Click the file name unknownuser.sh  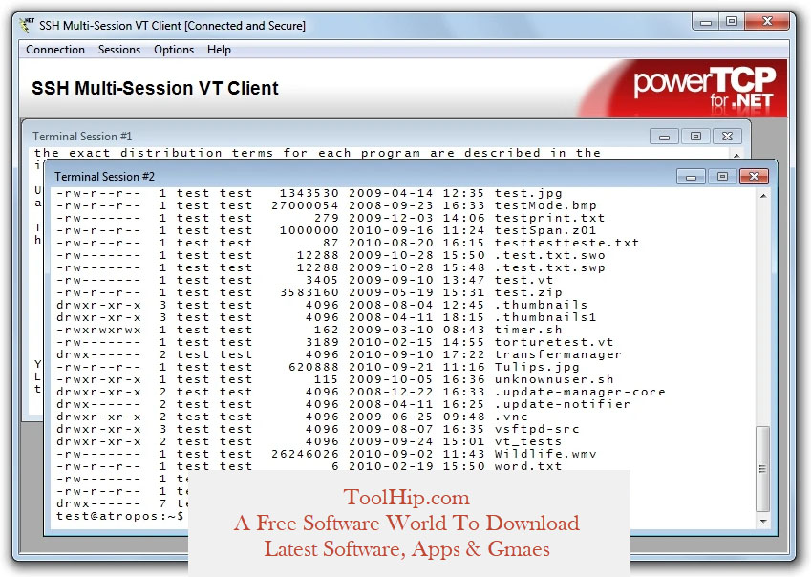pyautogui.click(x=553, y=379)
